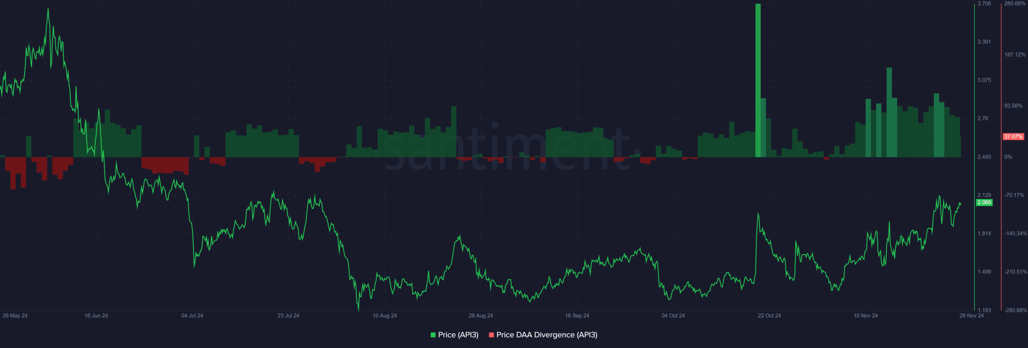Click the green Price (API3) legend swatch
This screenshot has width=1028, height=348.
coord(433,335)
